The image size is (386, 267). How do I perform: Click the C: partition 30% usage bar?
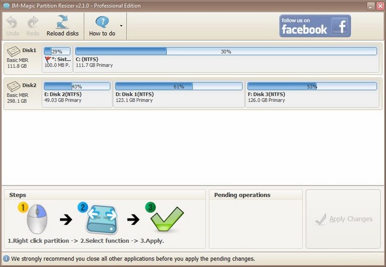click(226, 52)
